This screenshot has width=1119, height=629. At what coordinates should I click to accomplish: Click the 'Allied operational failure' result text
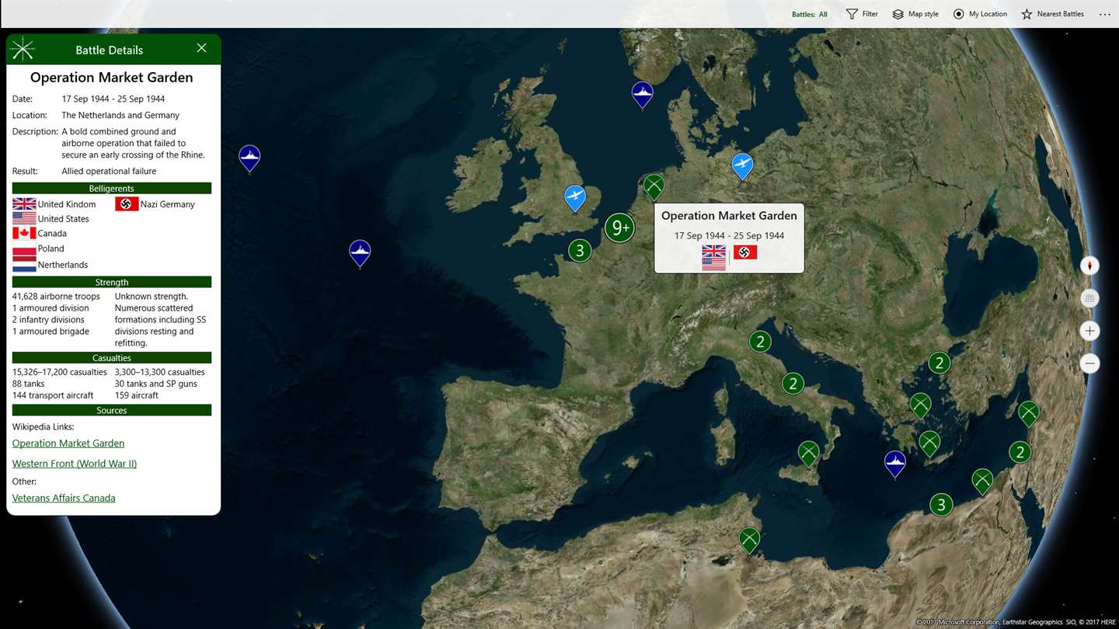(x=109, y=171)
